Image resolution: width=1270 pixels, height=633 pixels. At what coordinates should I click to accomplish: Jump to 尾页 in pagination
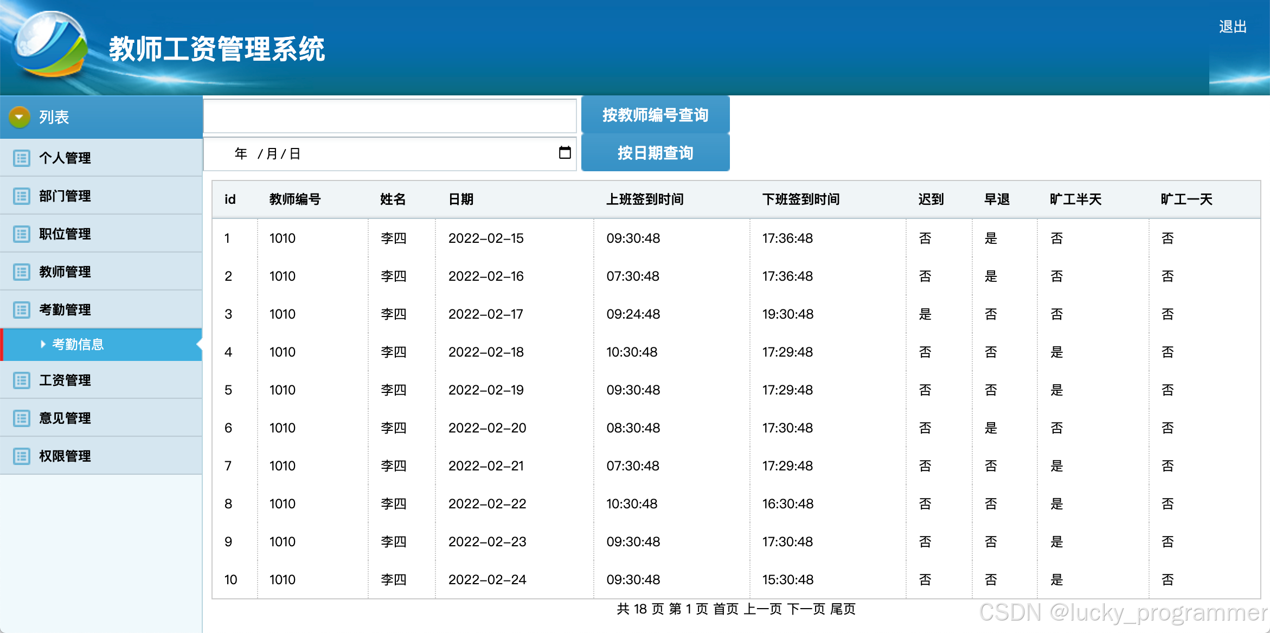843,609
